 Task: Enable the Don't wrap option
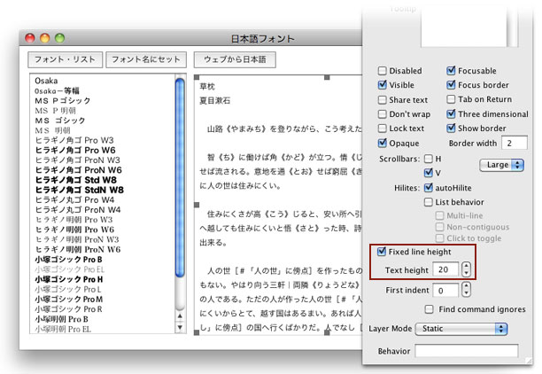382,114
